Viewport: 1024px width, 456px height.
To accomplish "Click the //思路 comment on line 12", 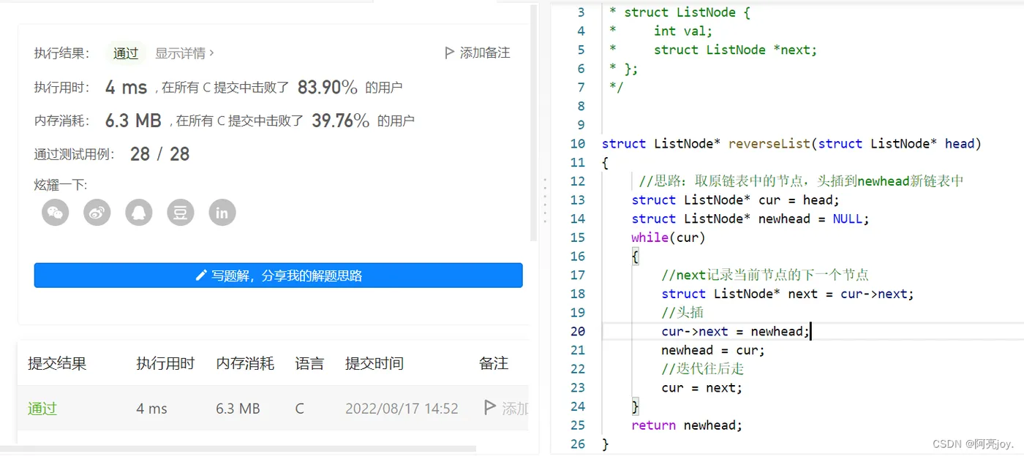I will (x=802, y=180).
